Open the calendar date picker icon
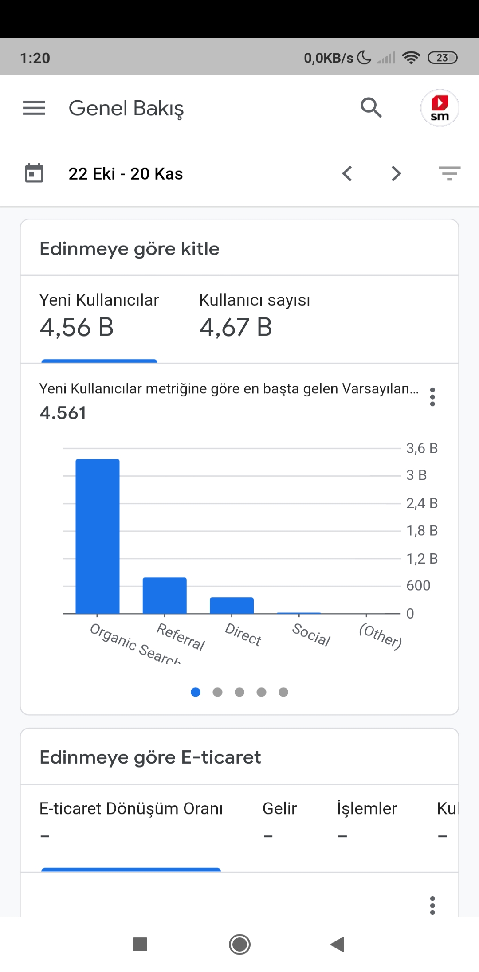 (34, 173)
